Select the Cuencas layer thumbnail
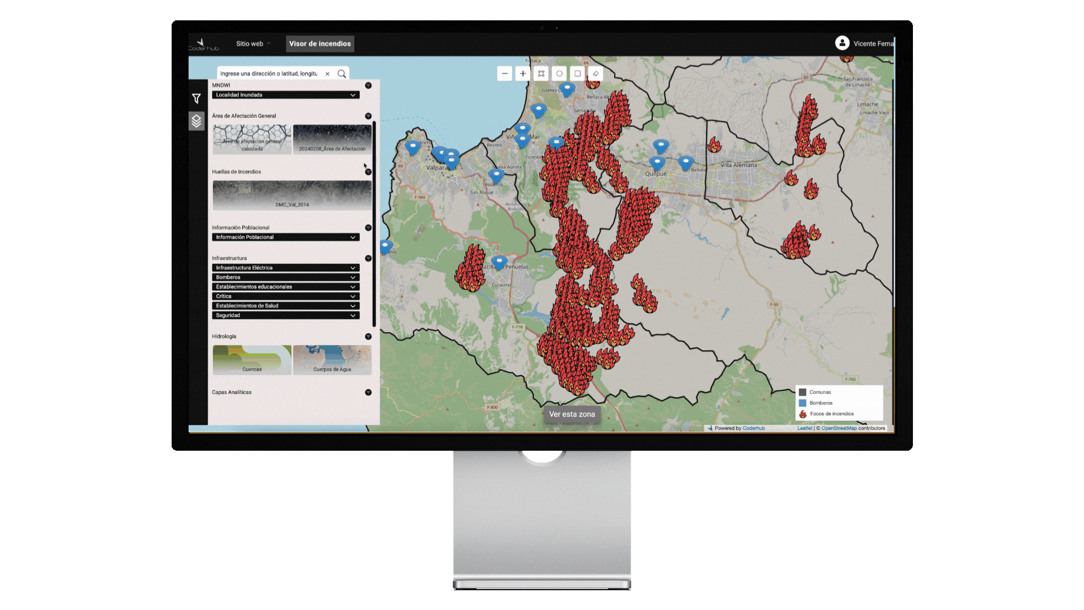The image size is (1084, 610). click(x=252, y=360)
